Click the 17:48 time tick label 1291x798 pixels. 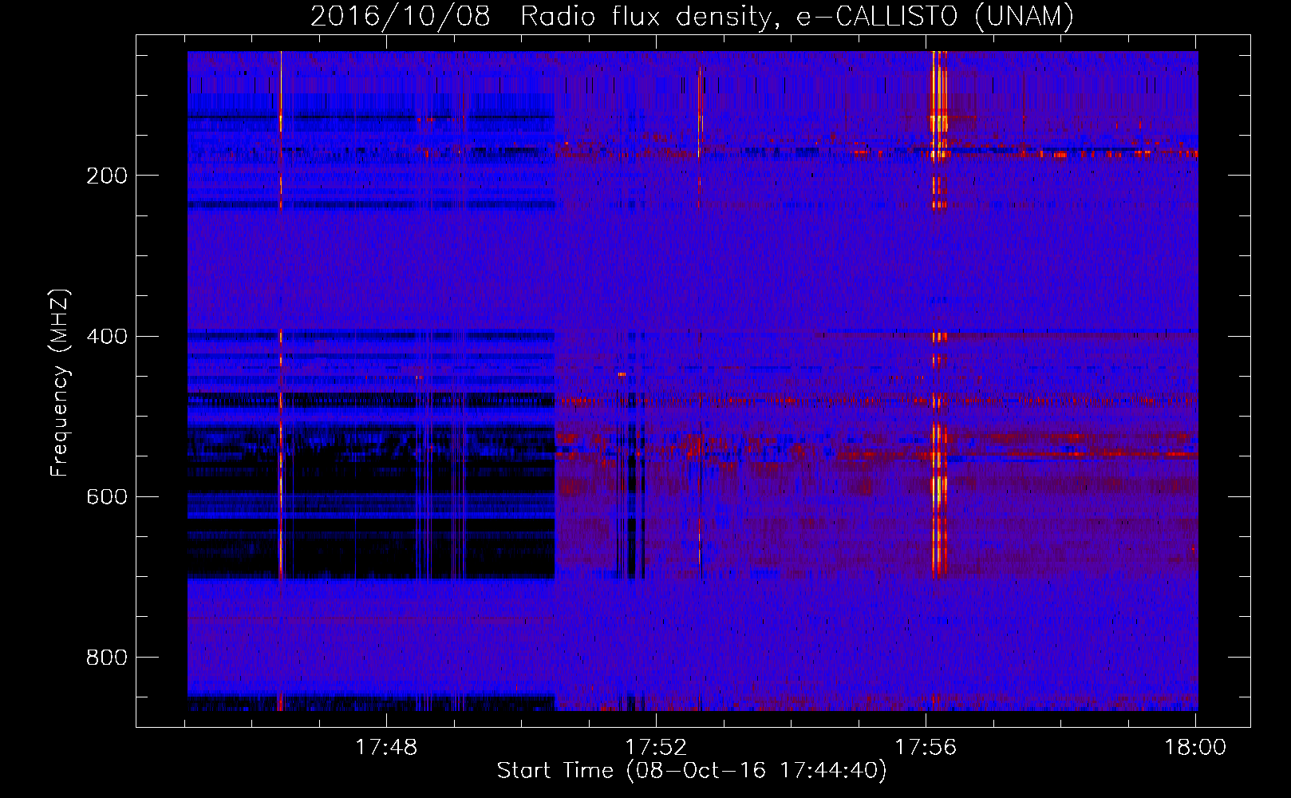386,748
